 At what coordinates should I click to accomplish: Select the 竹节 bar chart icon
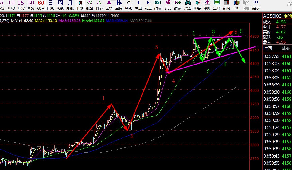coord(99,5)
